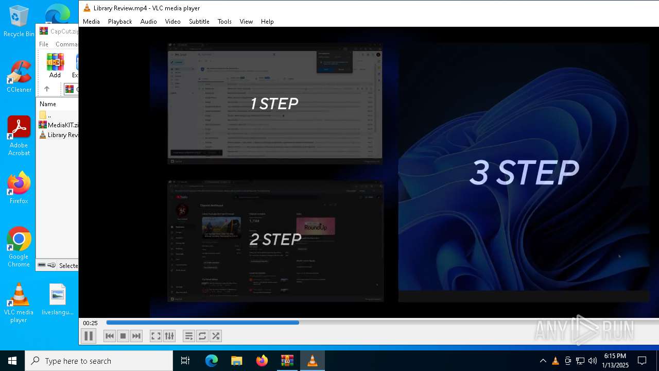
Task: Switch to WinRAR taskbar button
Action: 287,361
